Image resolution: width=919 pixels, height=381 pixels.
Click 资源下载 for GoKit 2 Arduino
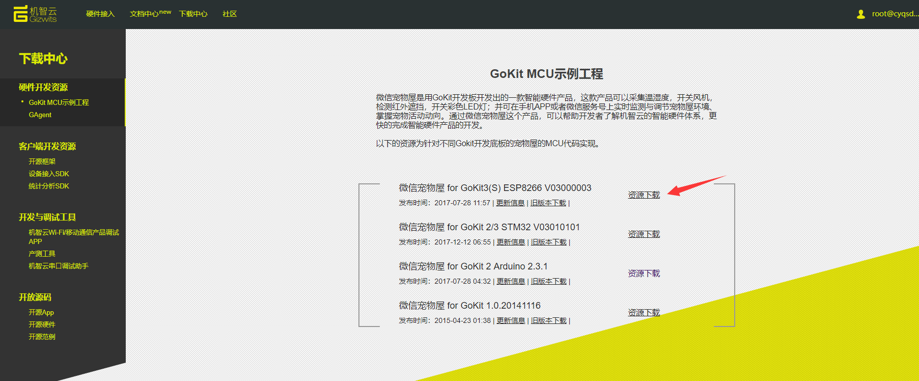coord(644,274)
